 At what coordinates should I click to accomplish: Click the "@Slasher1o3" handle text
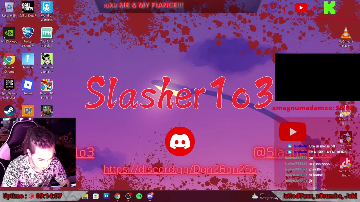[293, 153]
